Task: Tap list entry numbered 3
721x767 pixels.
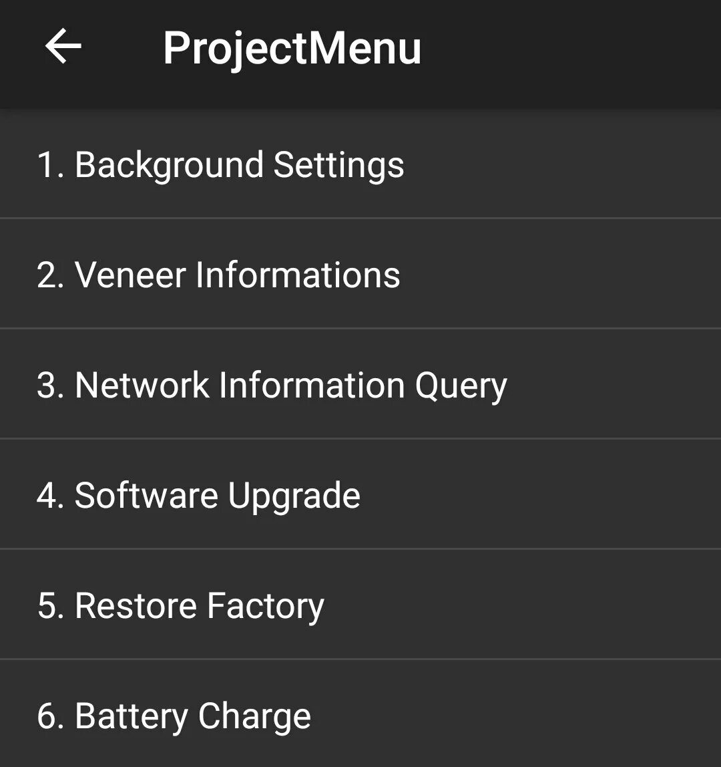Action: (x=360, y=384)
